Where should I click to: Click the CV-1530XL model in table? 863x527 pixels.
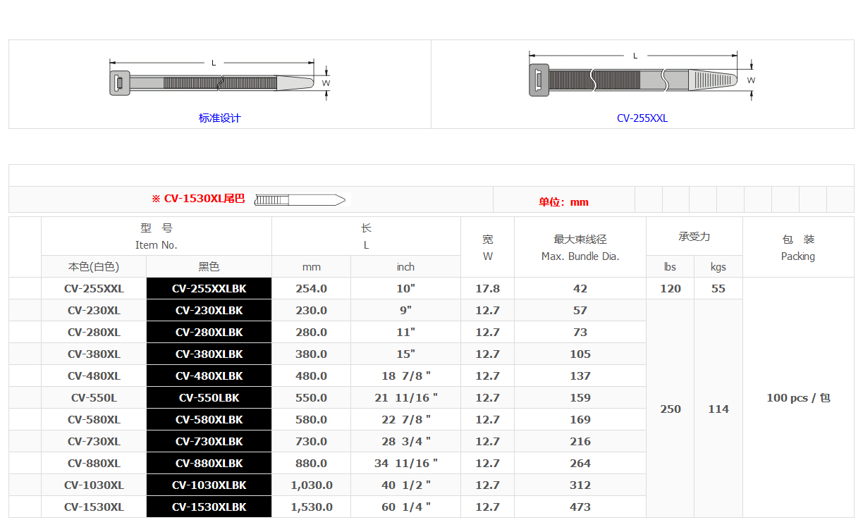94,507
